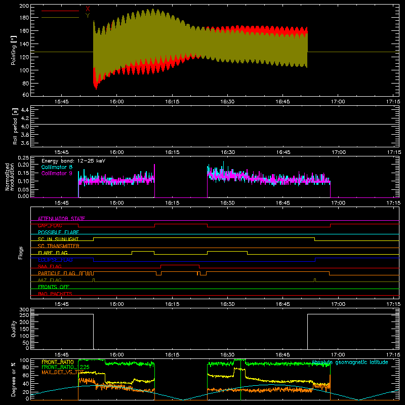Select the BAD_PACKETS flag label
This screenshot has height=405, width=405.
(x=55, y=294)
